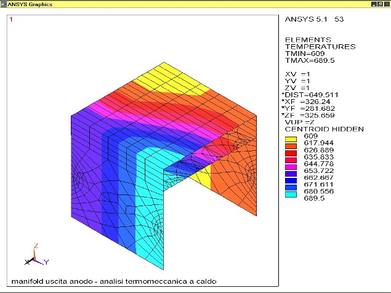
Task: Click the ANSYS Graphics window system icon
Action: pyautogui.click(x=4, y=4)
